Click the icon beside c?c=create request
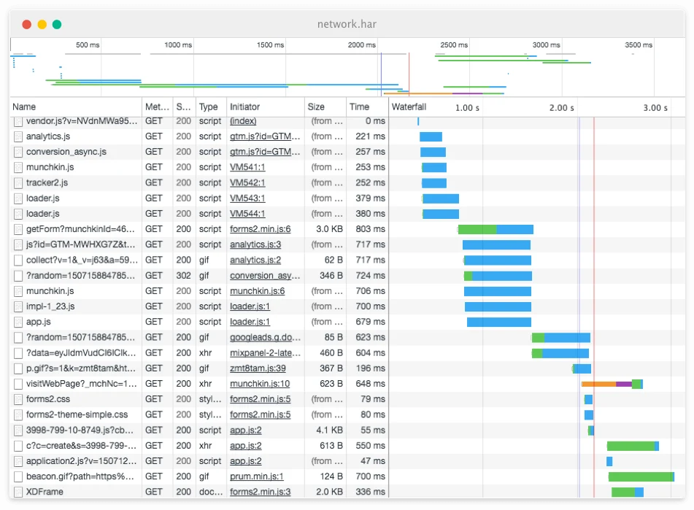The width and height of the screenshot is (694, 510). click(18, 446)
